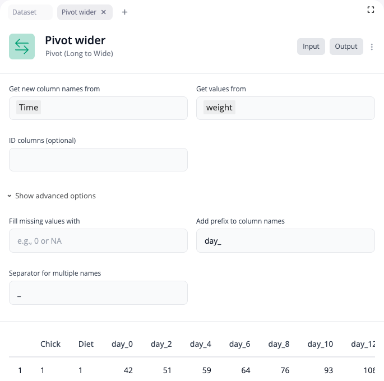The image size is (384, 381).
Task: Click the Chick column header
Action: 50,344
